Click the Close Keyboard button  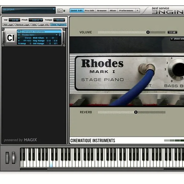pyautogui.click(x=59, y=25)
